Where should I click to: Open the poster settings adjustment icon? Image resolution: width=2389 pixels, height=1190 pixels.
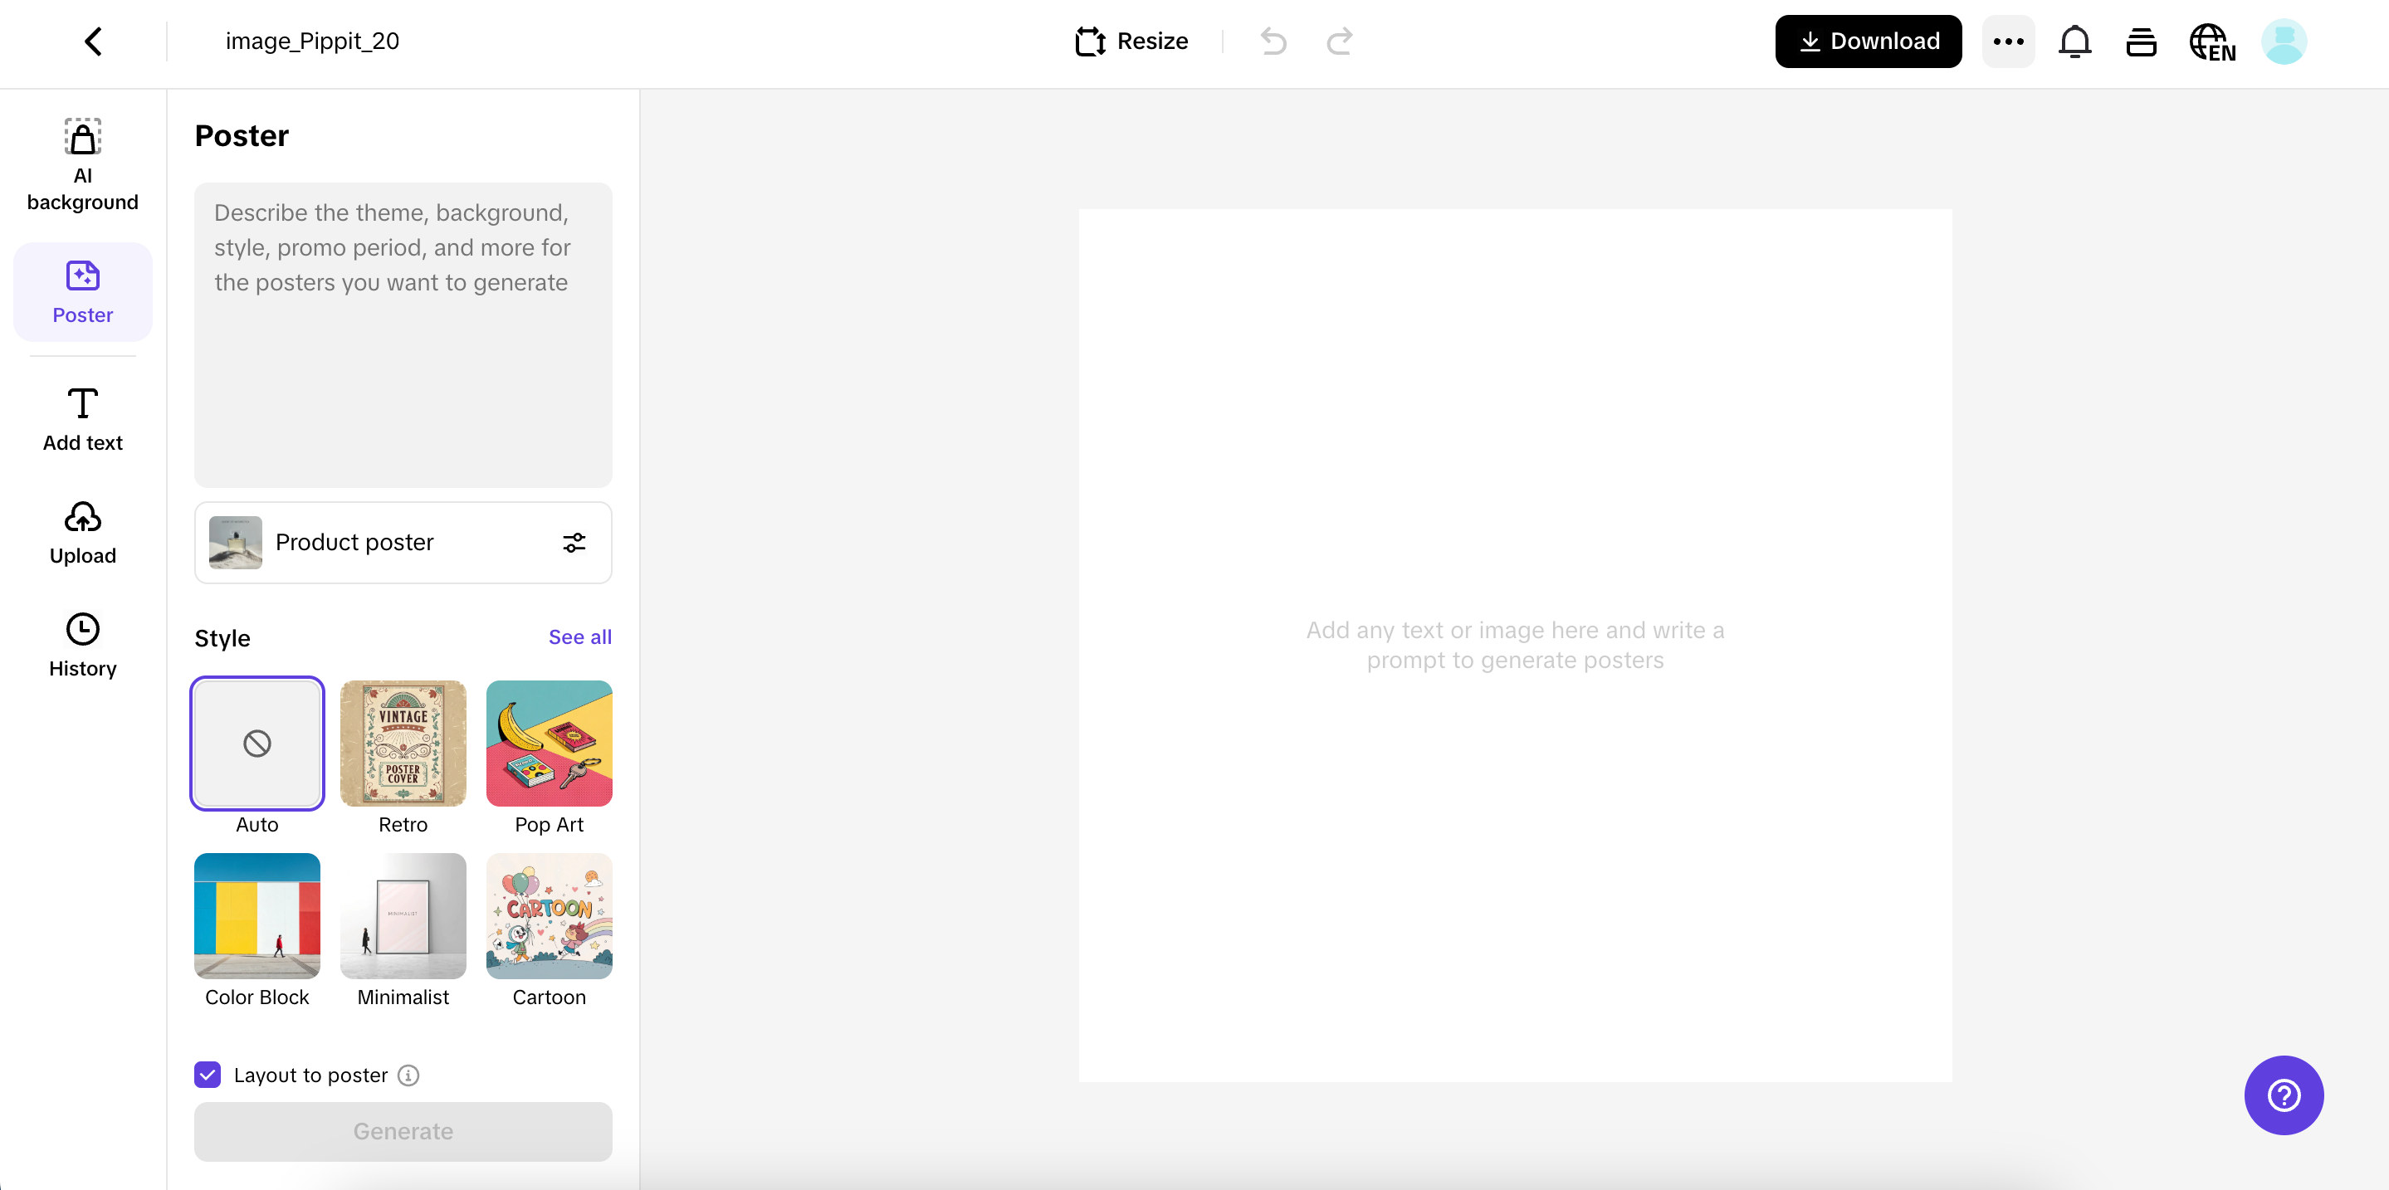(574, 542)
